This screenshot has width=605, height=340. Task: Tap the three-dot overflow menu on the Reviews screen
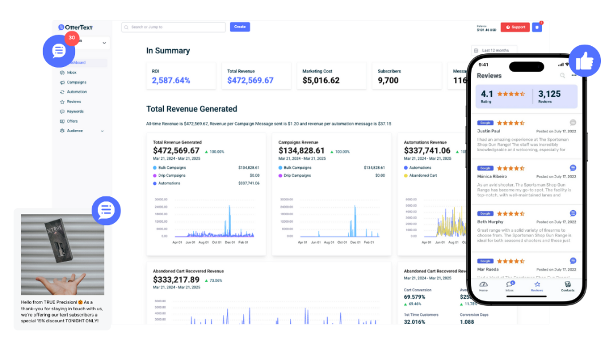click(573, 76)
